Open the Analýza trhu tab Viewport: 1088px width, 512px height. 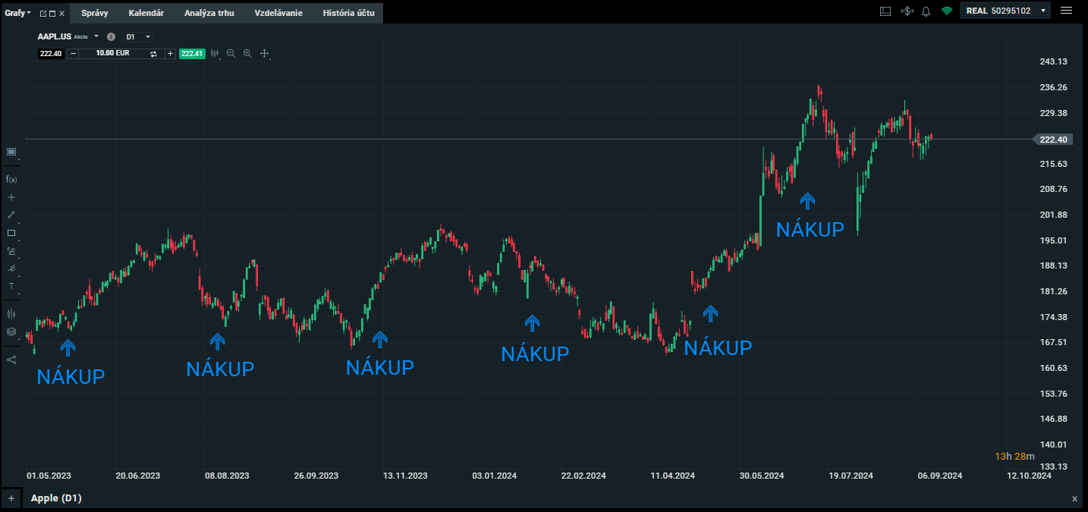[209, 13]
